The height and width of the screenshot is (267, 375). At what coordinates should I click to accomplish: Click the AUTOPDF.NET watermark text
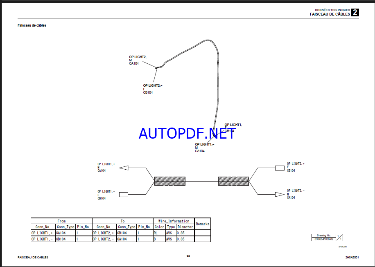pos(187,133)
